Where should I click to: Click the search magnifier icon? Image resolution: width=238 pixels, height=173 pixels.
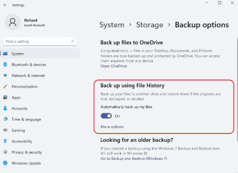[72, 41]
